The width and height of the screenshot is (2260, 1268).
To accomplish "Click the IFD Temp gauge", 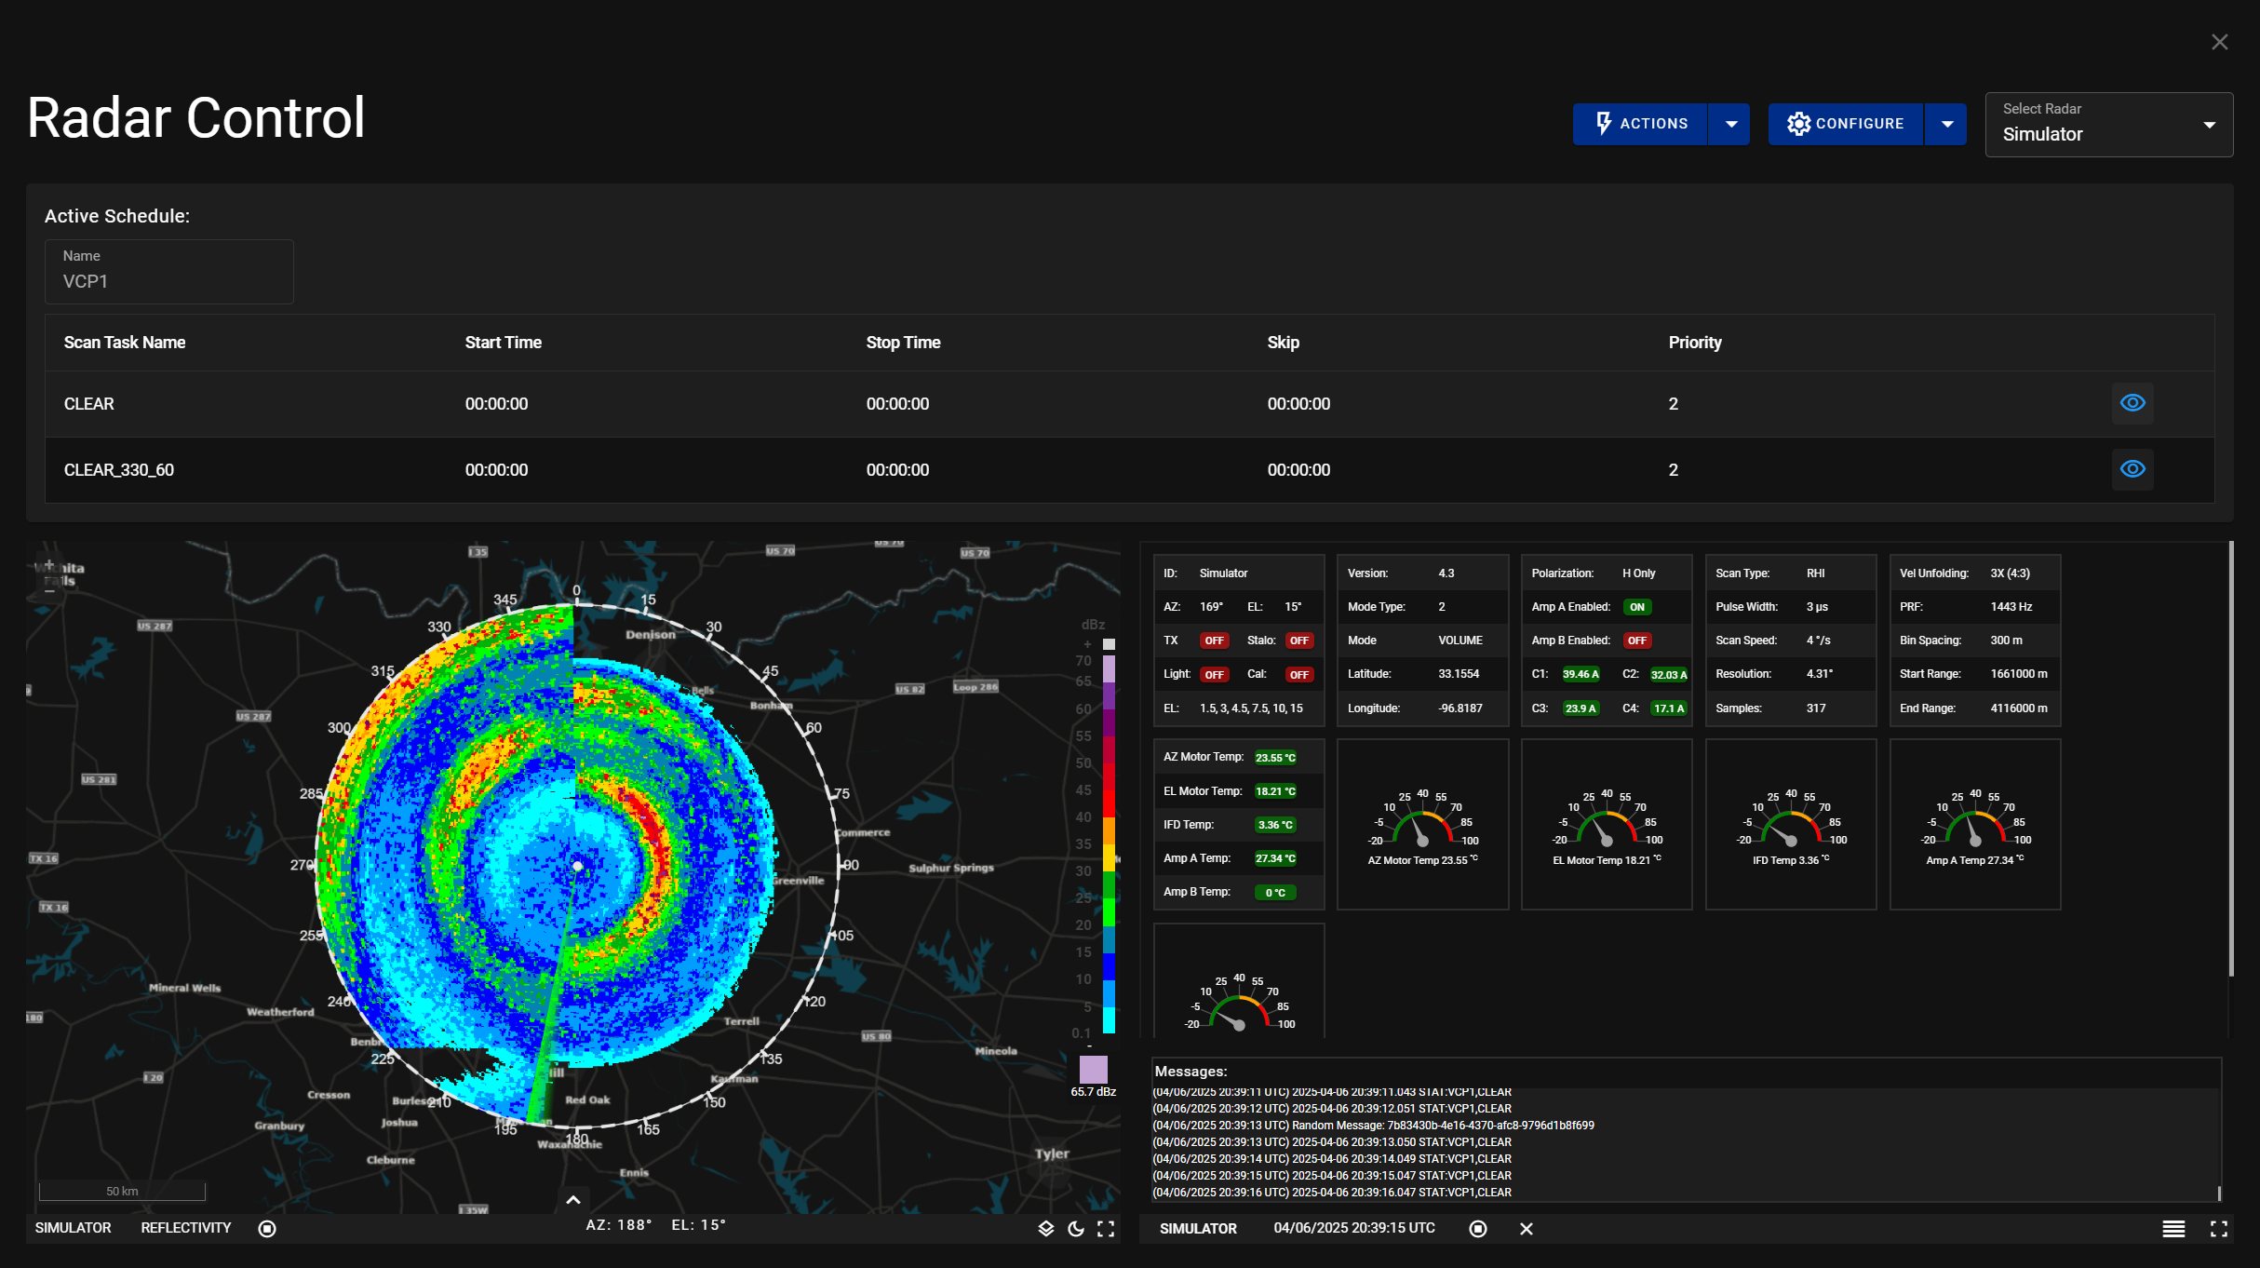I will [x=1791, y=824].
